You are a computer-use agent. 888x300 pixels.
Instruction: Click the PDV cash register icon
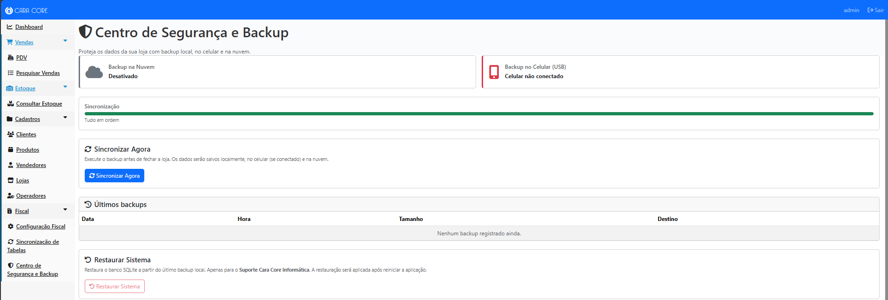pos(11,58)
